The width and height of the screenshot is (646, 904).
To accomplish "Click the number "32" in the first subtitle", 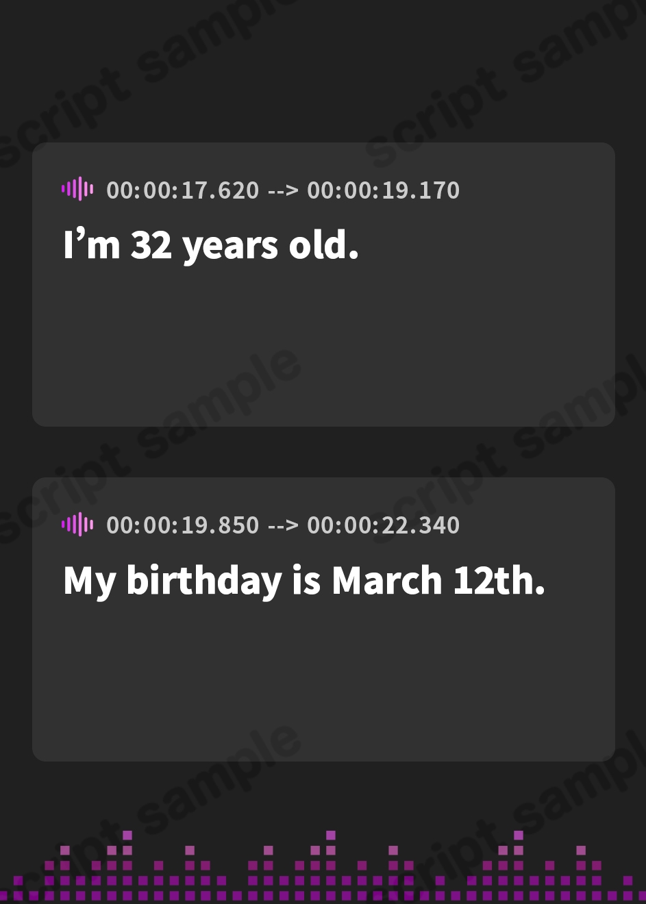I will (x=151, y=245).
